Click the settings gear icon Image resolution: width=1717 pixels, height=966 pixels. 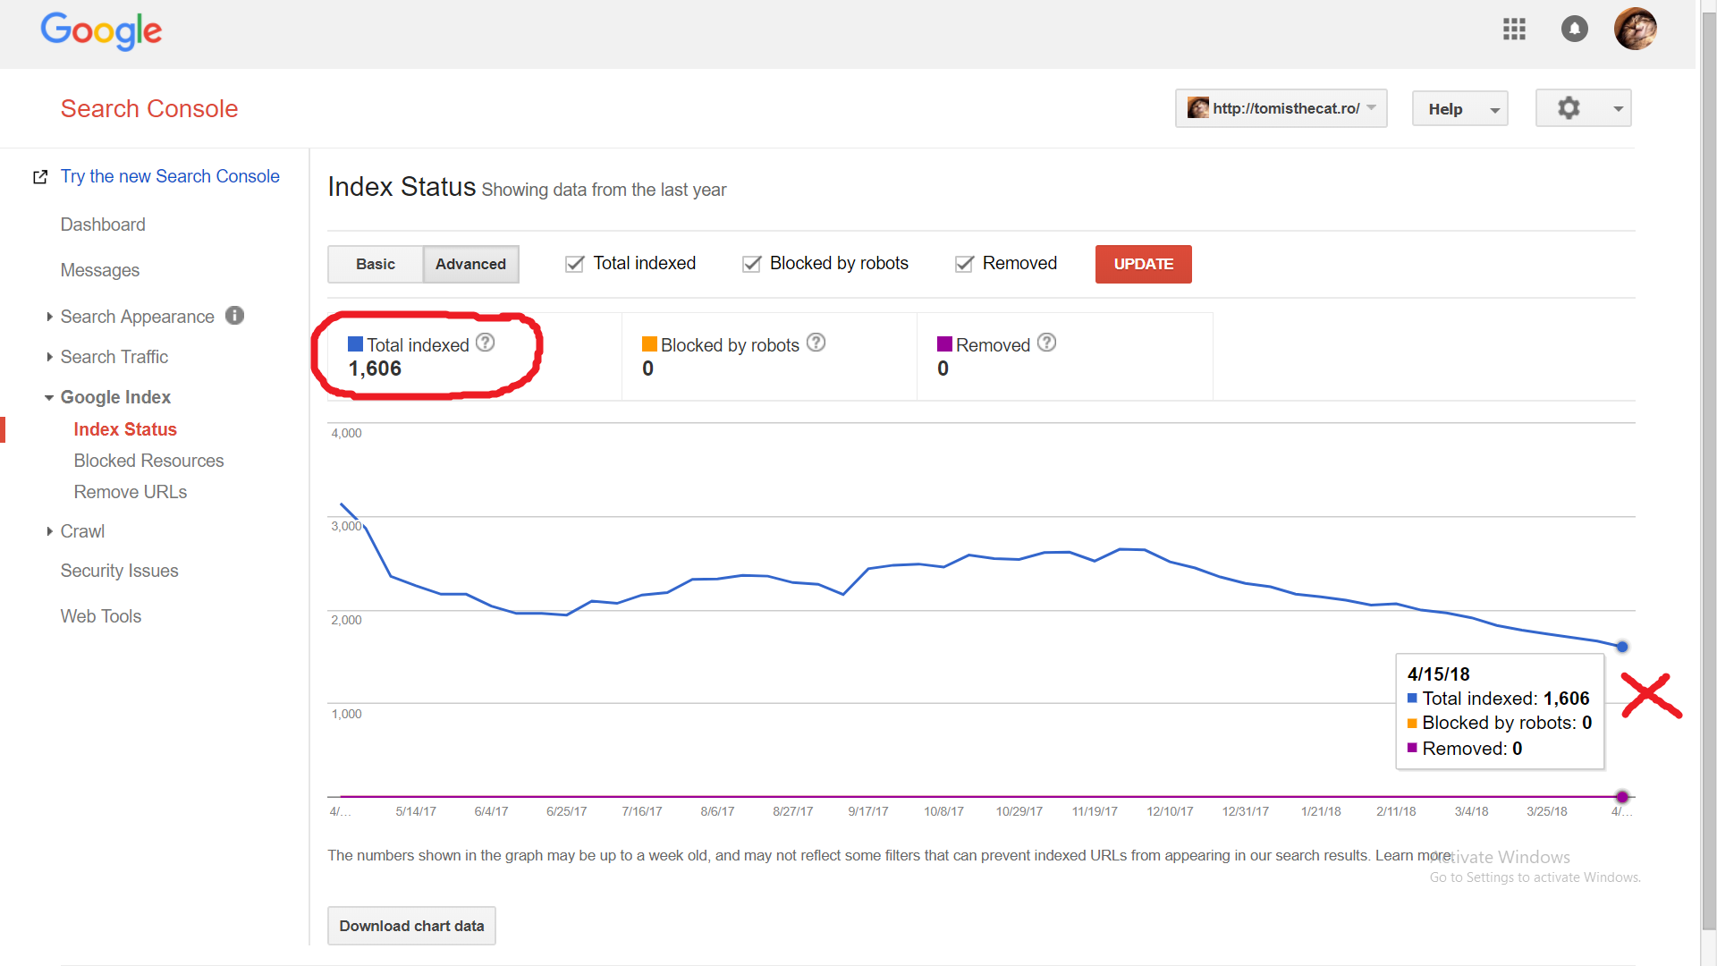[1569, 108]
